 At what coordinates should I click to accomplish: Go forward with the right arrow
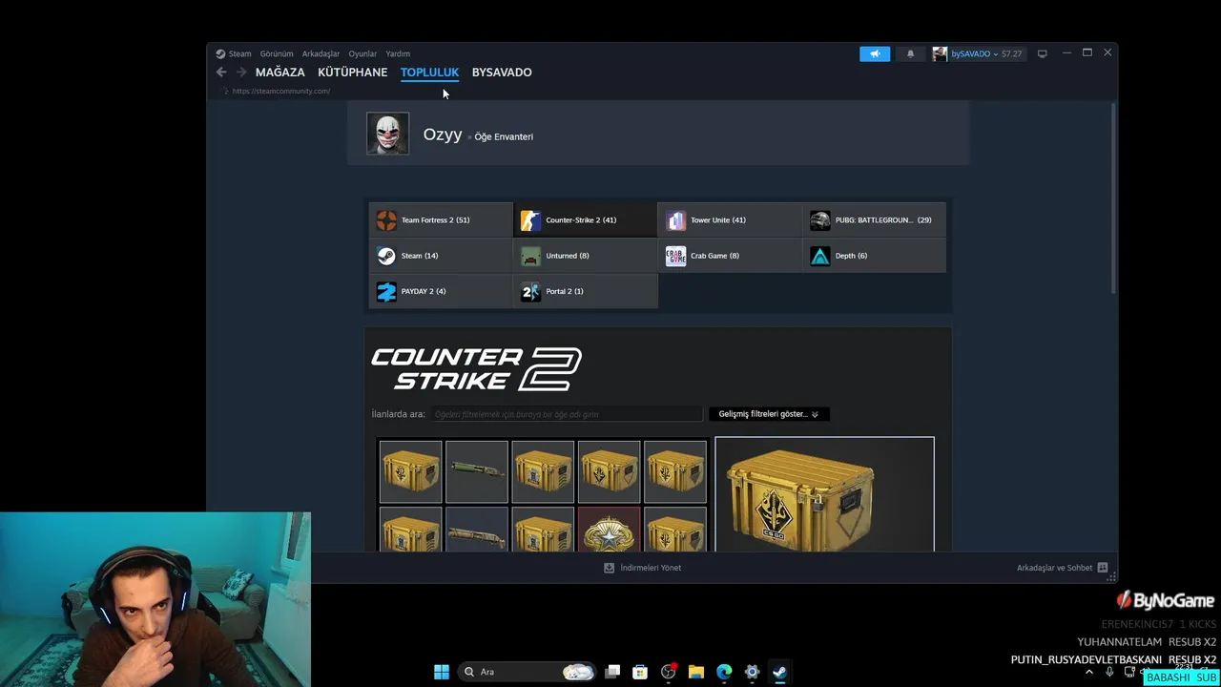point(241,72)
